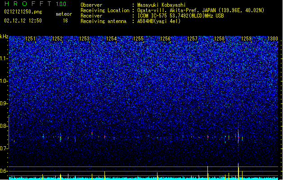Click the HROFFT 1.0.0 title text
The width and height of the screenshot is (283, 180).
tap(36, 4)
